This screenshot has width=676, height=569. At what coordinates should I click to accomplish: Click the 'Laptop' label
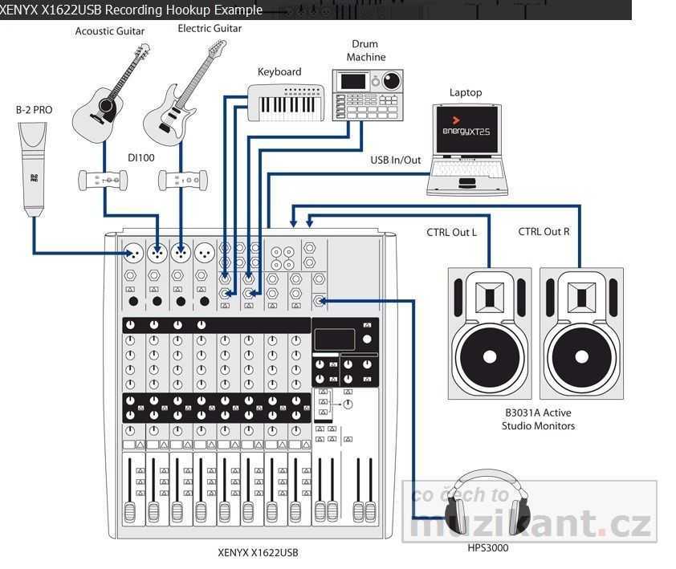466,92
